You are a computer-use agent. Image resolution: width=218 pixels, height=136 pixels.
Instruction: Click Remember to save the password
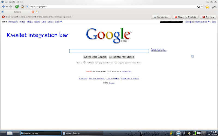point(161,17)
